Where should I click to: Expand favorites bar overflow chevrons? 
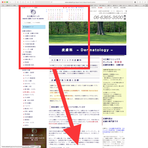pos(144,5)
